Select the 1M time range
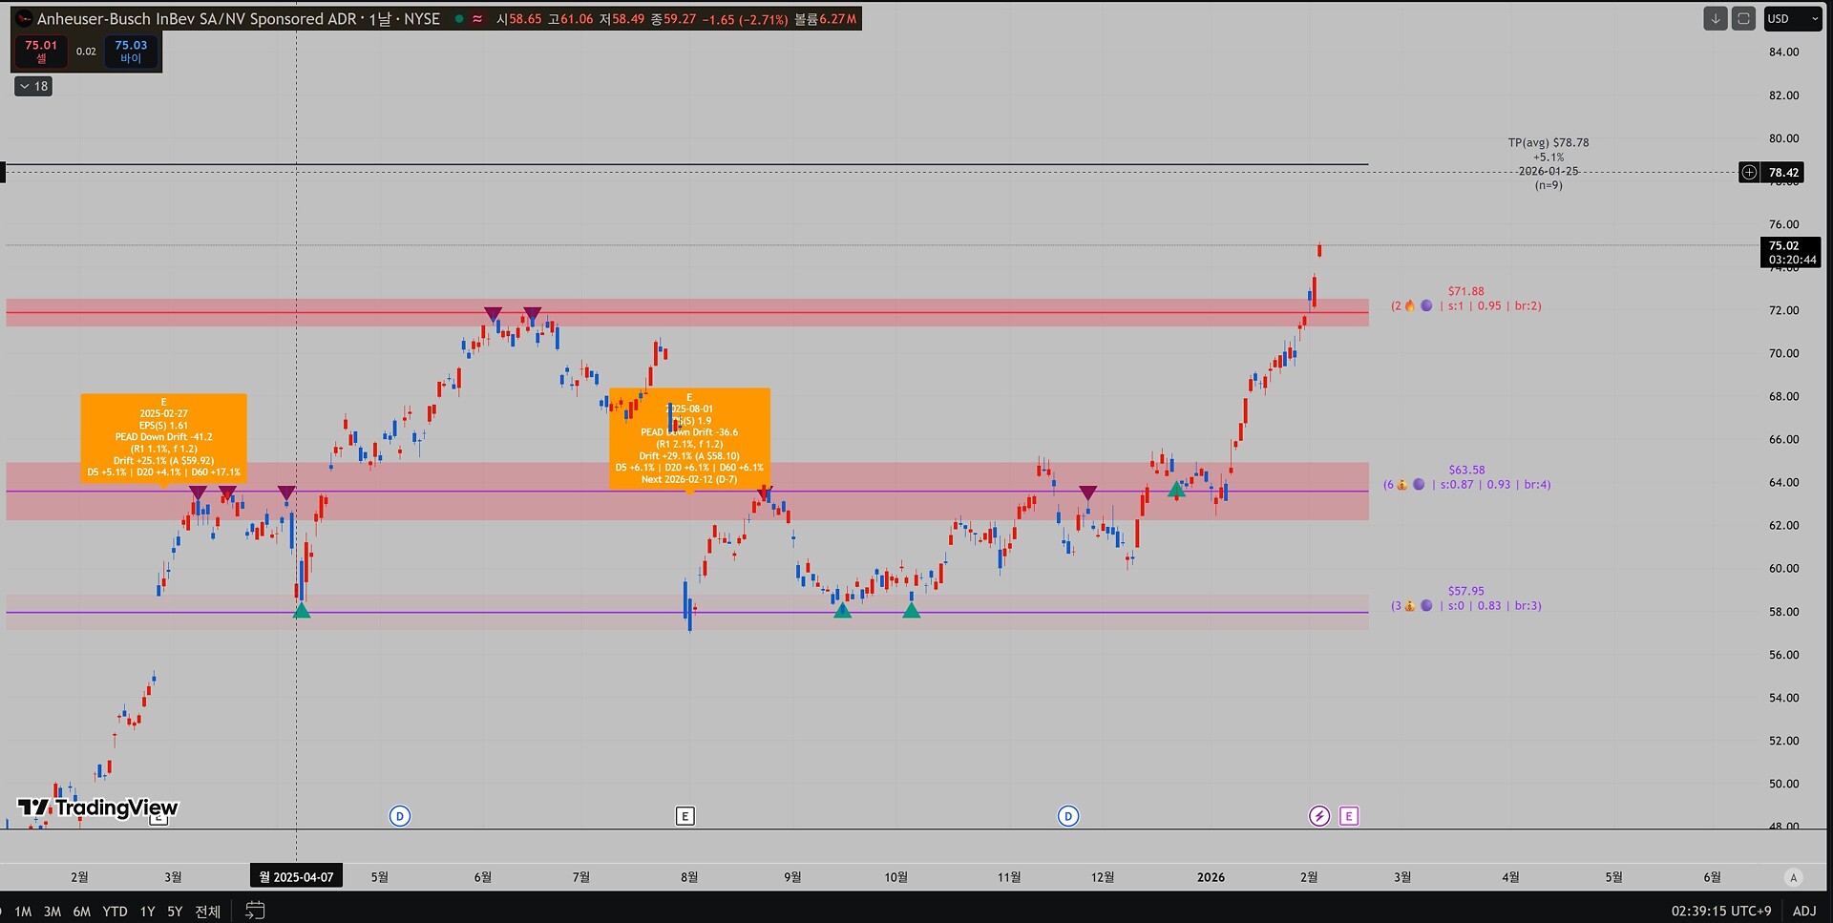Viewport: 1833px width, 923px height. click(x=23, y=912)
